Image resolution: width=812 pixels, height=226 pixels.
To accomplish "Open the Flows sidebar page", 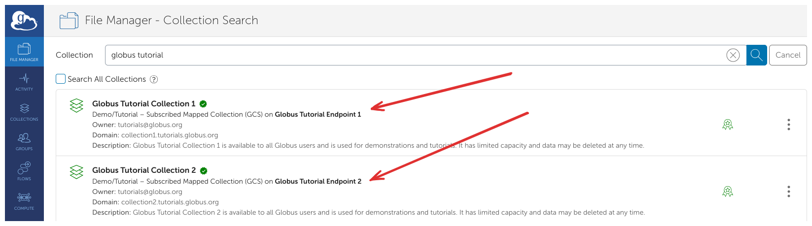I will click(x=24, y=171).
